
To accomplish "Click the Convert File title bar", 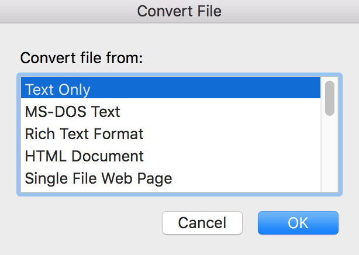I will (179, 11).
